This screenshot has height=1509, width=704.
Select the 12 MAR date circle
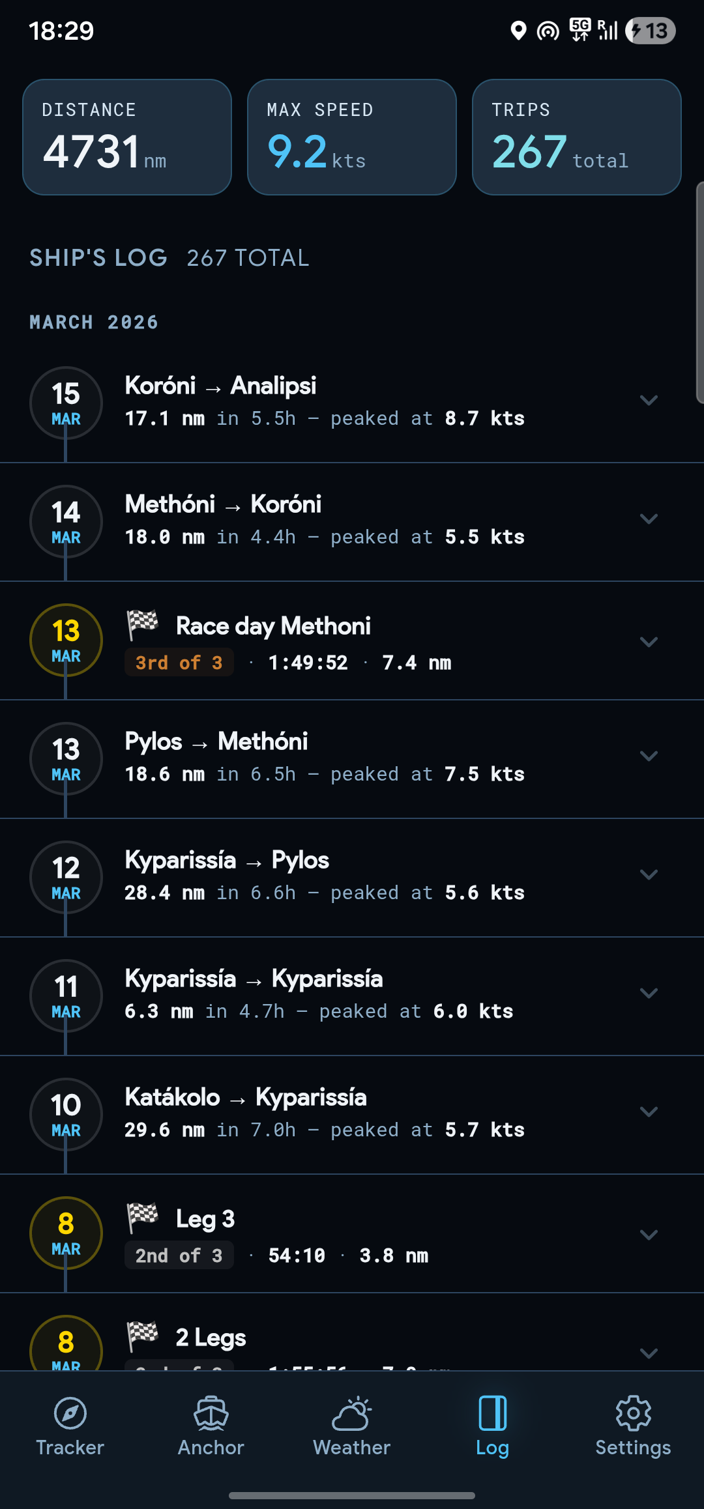coord(66,877)
